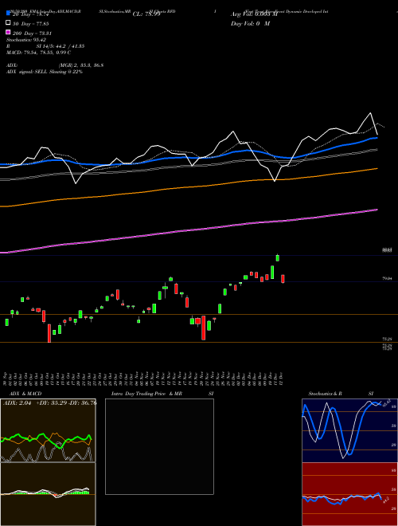Click the last red candlestick on the chart
The width and height of the screenshot is (398, 526).
point(283,279)
